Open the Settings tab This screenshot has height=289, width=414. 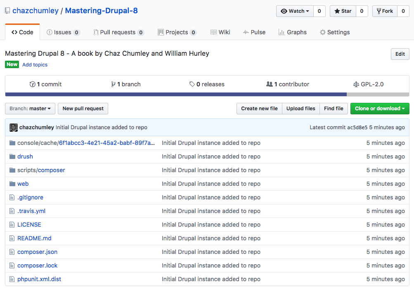(x=334, y=32)
